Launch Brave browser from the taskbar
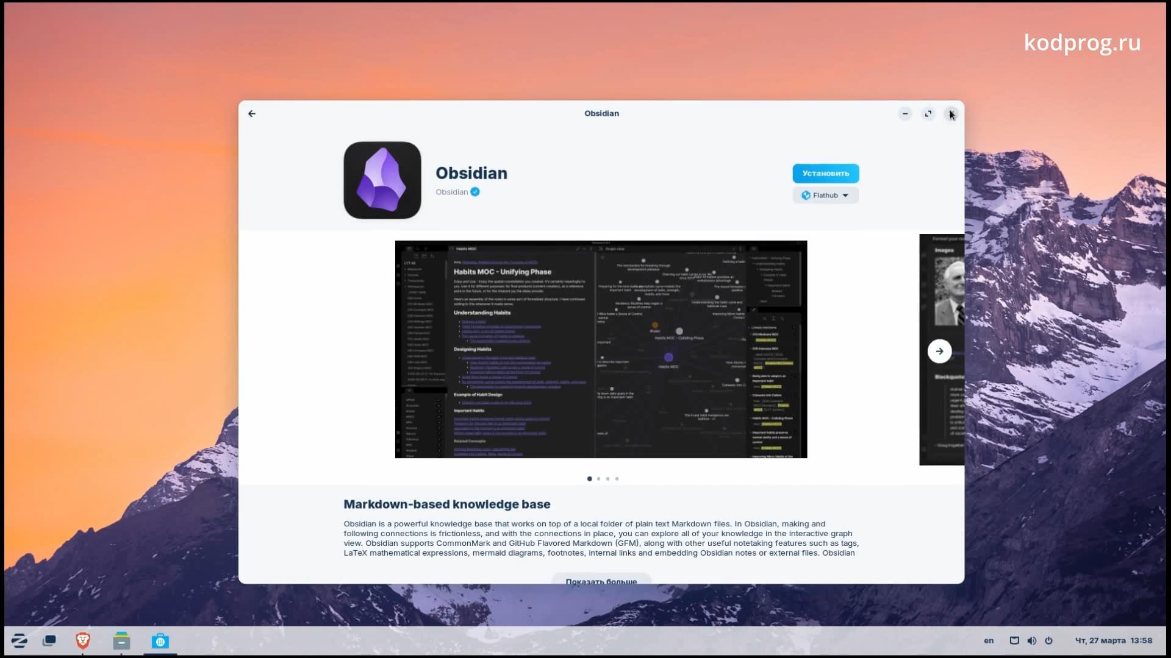 click(x=83, y=640)
